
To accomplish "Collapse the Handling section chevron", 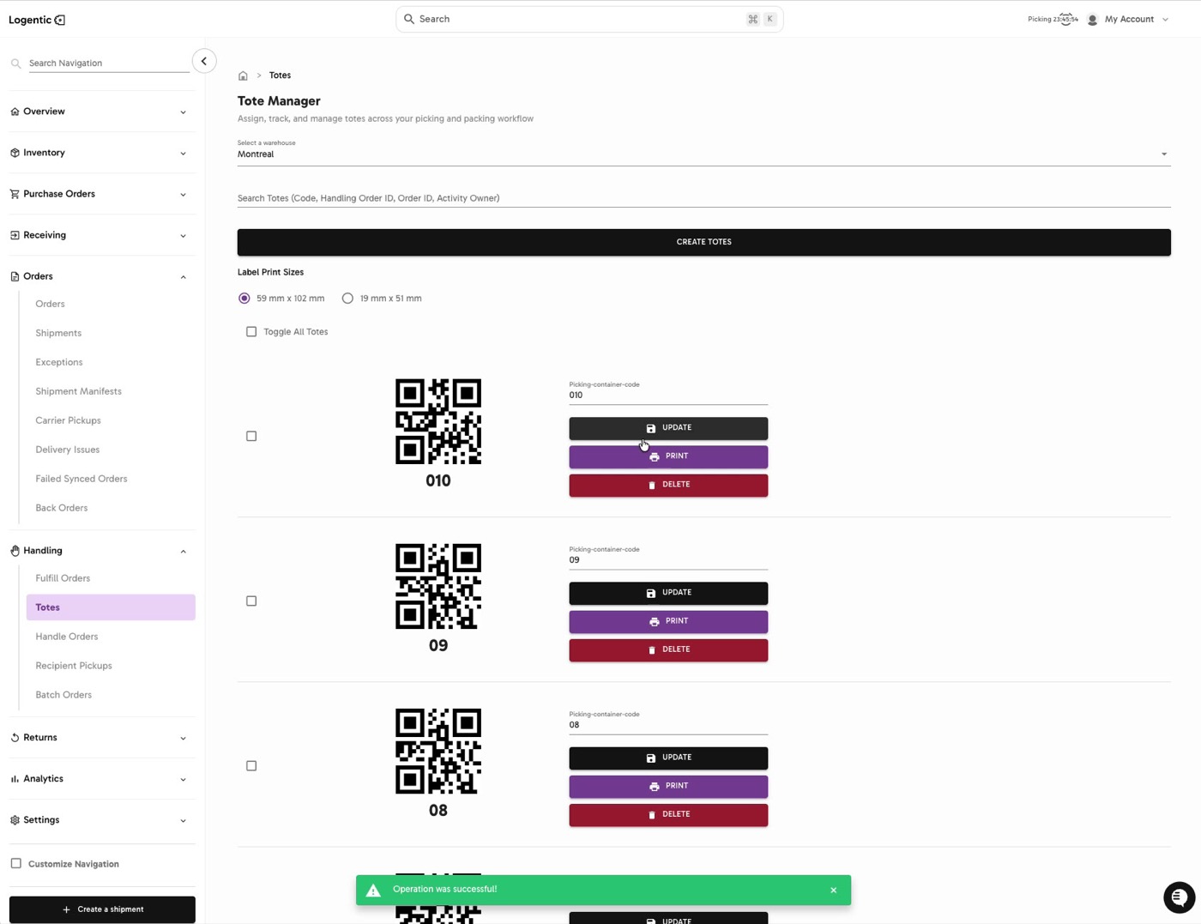I will point(183,552).
